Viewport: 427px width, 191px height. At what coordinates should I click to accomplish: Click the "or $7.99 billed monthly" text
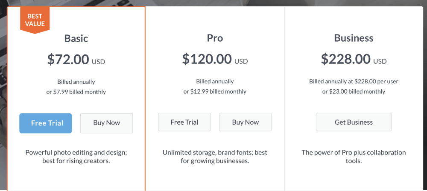(x=76, y=92)
